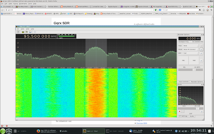Click the Firefox home button
The image size is (214, 134).
208,10
